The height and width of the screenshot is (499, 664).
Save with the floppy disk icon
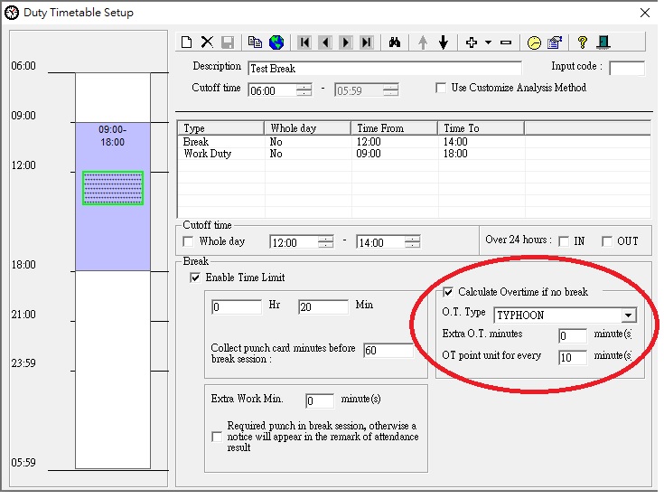point(228,42)
